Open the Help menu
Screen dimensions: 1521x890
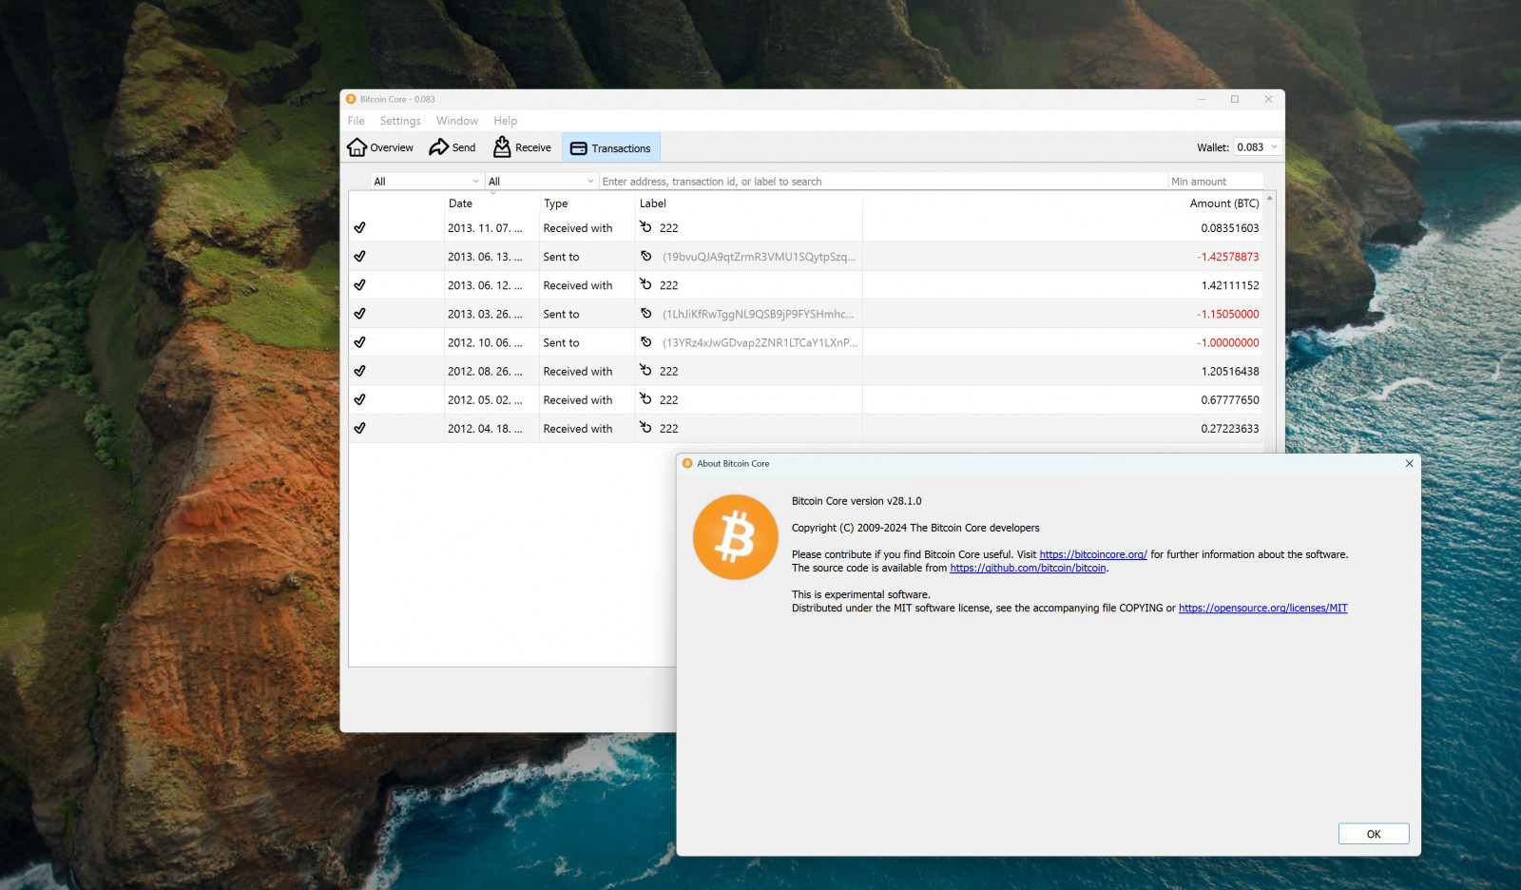[505, 121]
